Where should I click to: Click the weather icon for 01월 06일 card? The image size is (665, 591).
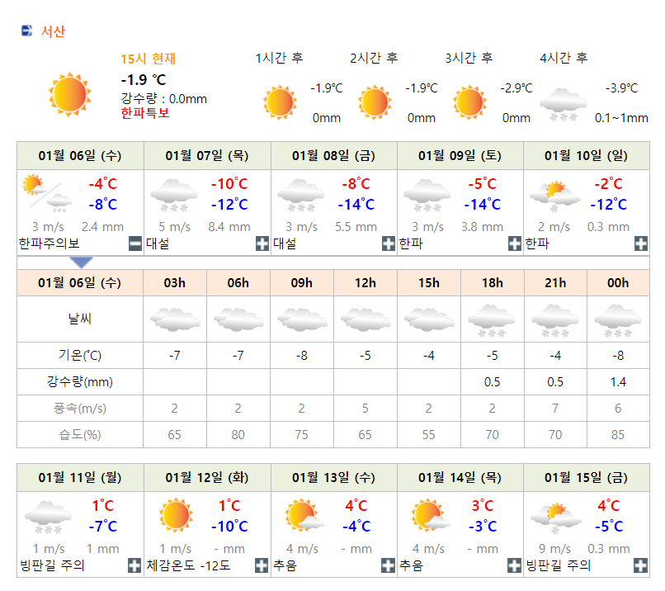[x=47, y=193]
